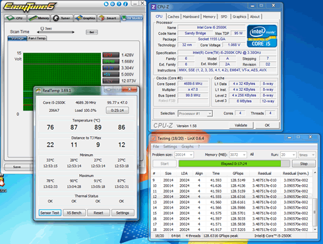
Task: Open the SPD tab in CPU-Z
Action: pos(224,16)
